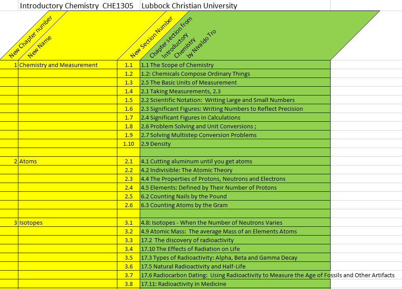Select the section number 1.10 cell
This screenshot has height=289, width=402.
tap(128, 144)
